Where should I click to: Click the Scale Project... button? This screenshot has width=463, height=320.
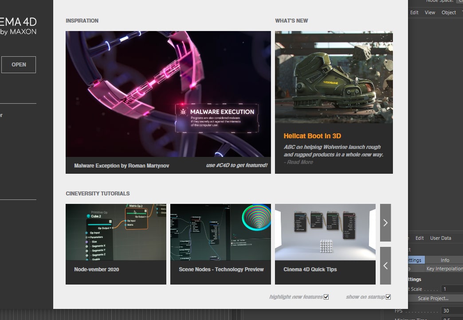[433, 298]
